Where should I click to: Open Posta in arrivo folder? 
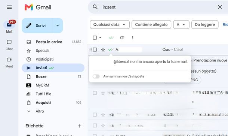(53, 42)
